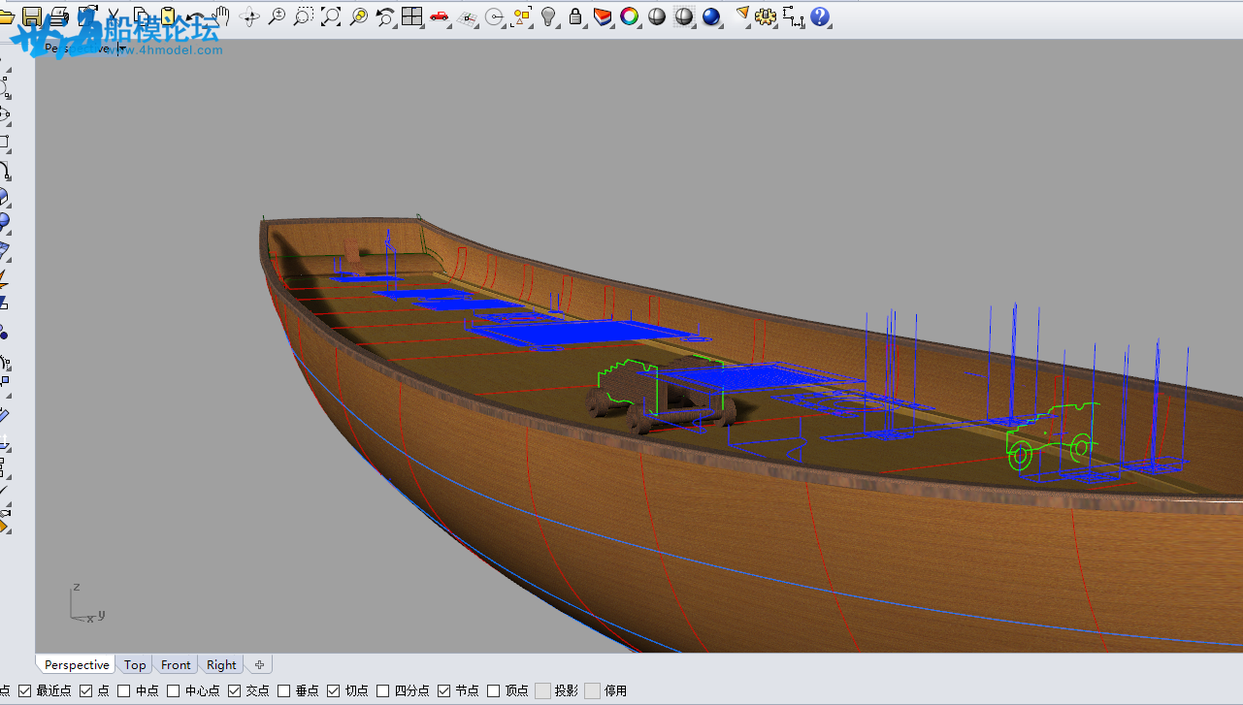Image resolution: width=1243 pixels, height=705 pixels.
Task: Switch to the Perspective viewport tab
Action: point(77,664)
